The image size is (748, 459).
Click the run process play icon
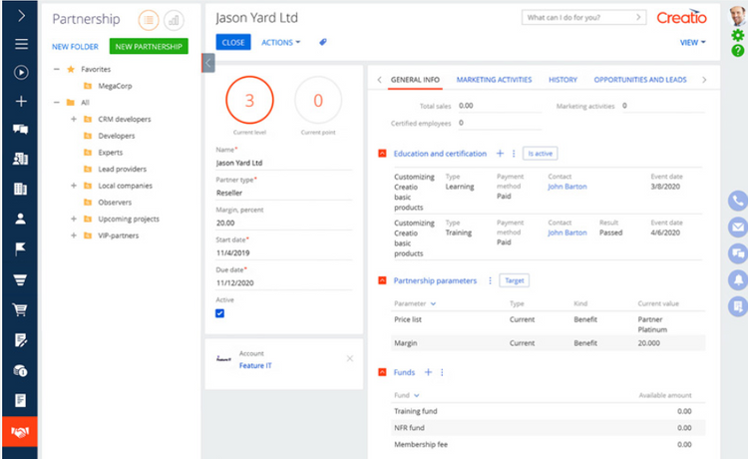(21, 73)
